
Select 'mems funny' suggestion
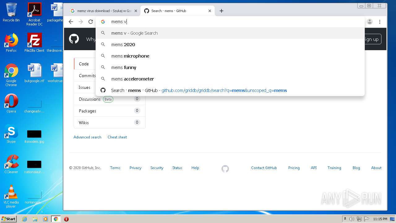click(x=230, y=68)
